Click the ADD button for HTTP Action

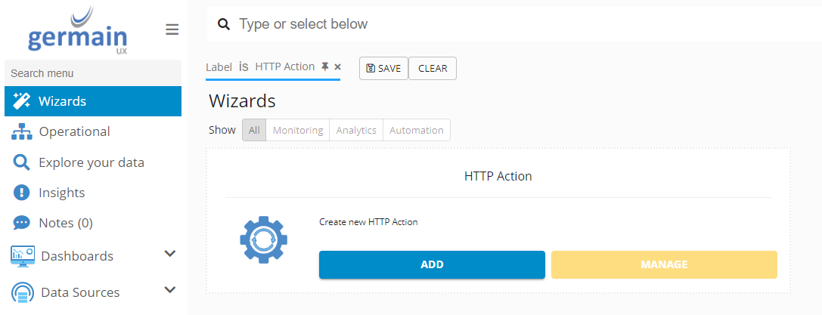pos(432,264)
